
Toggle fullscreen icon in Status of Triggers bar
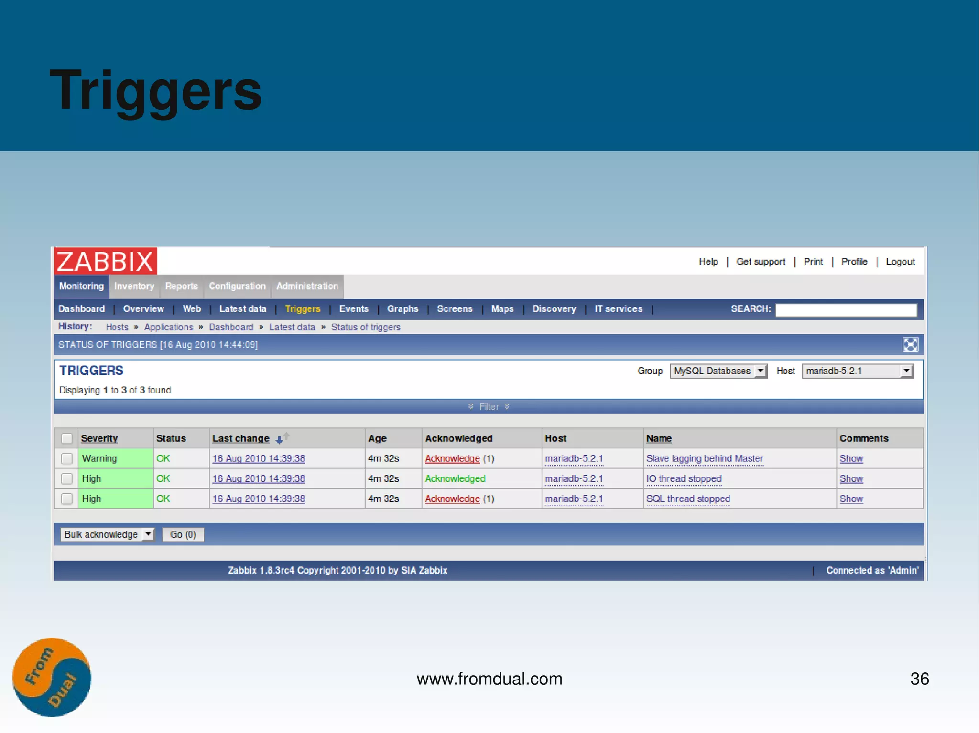pos(910,344)
